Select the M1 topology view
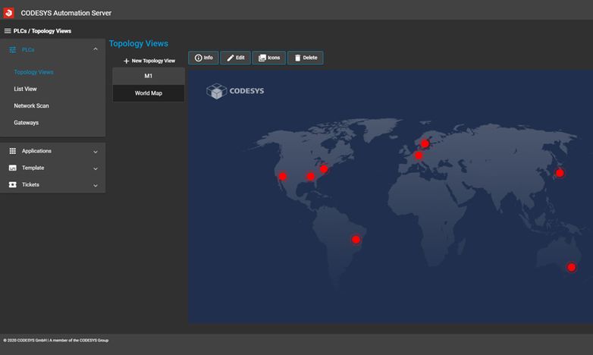Image resolution: width=593 pixels, height=355 pixels. [149, 76]
